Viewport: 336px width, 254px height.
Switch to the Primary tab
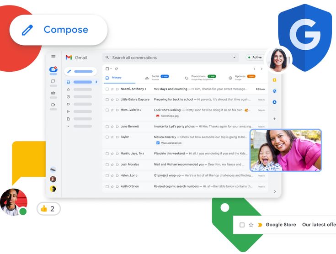tap(119, 78)
